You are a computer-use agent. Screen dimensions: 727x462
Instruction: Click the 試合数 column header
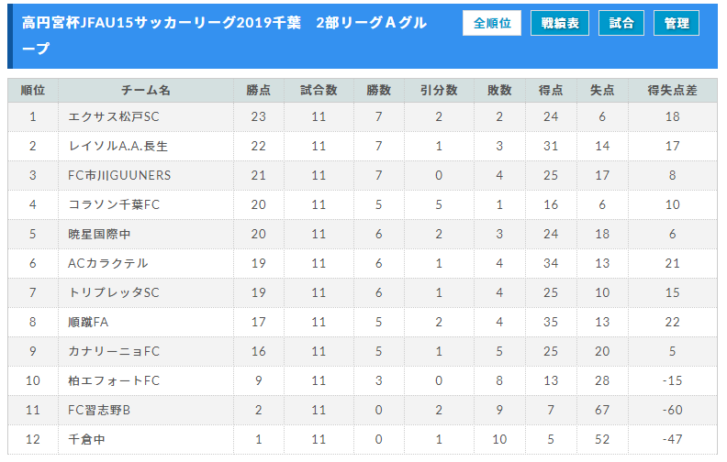pyautogui.click(x=319, y=90)
